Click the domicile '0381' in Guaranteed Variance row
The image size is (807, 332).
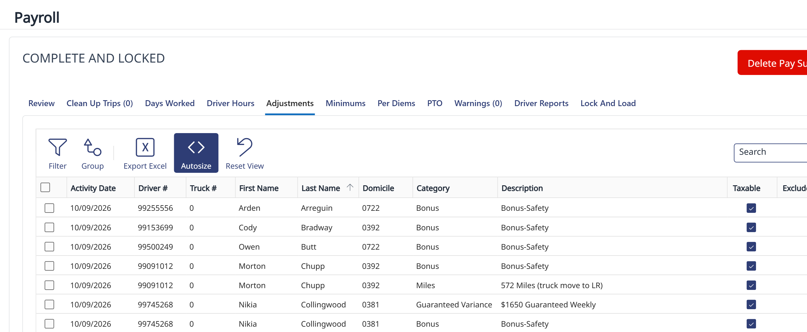[x=371, y=305]
